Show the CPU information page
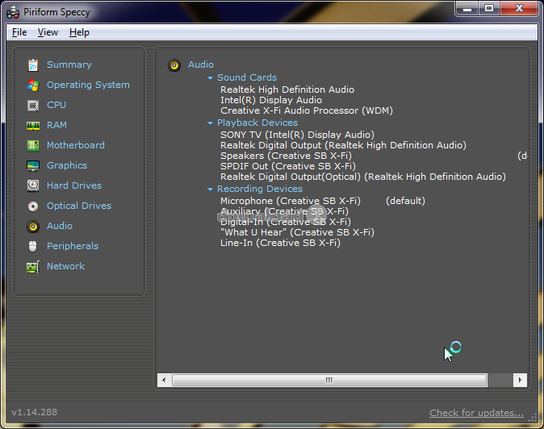Viewport: 544px width, 429px height. [56, 105]
